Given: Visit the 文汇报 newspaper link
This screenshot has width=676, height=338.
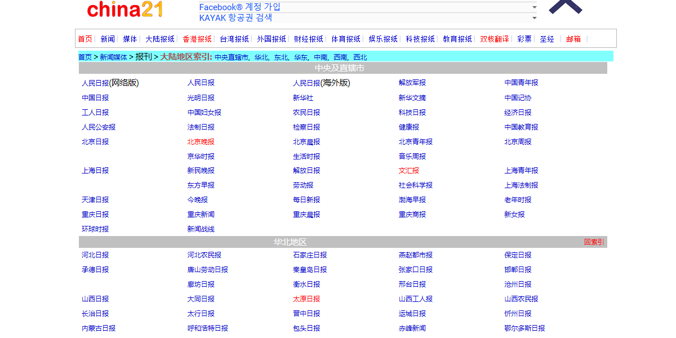Looking at the screenshot, I should [408, 170].
